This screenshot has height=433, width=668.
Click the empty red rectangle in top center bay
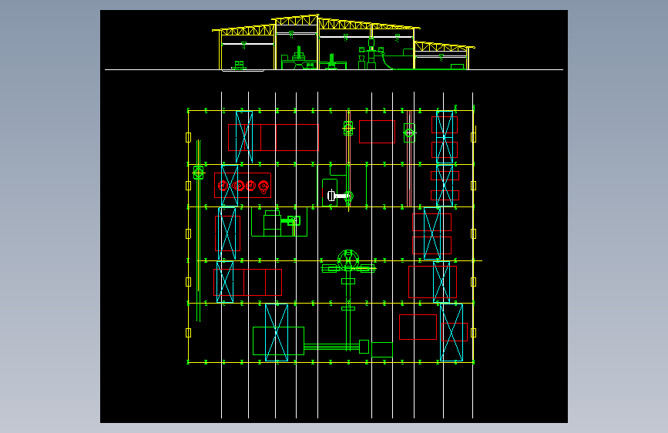point(377,132)
